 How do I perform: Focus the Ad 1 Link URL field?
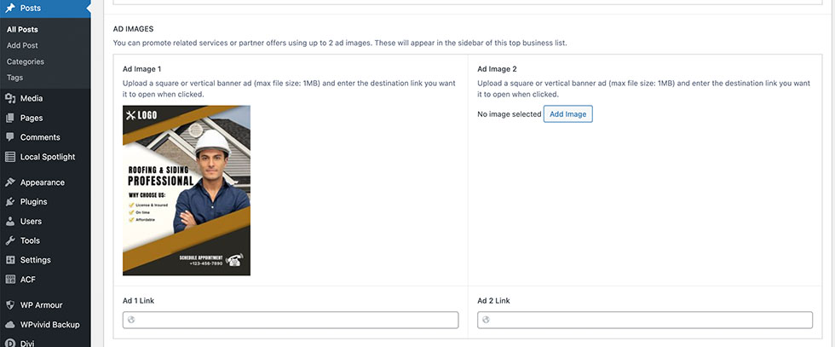click(291, 320)
